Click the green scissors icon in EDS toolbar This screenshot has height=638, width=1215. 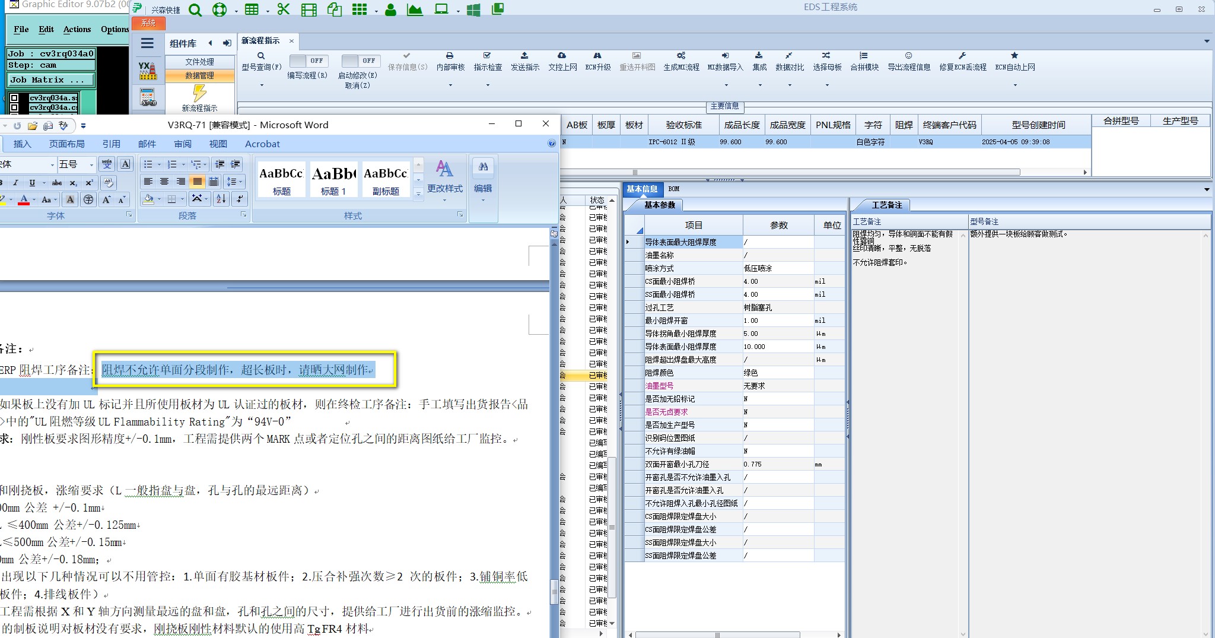point(284,9)
